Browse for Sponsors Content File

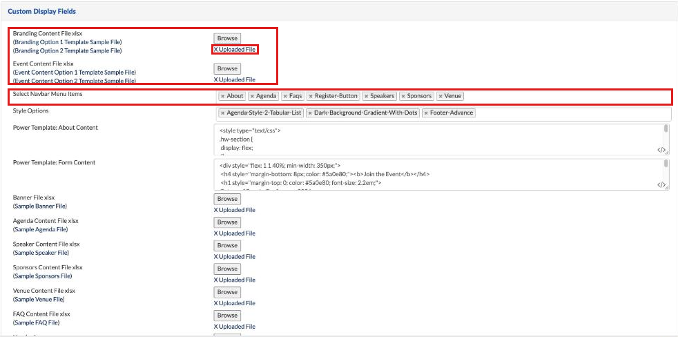point(227,269)
